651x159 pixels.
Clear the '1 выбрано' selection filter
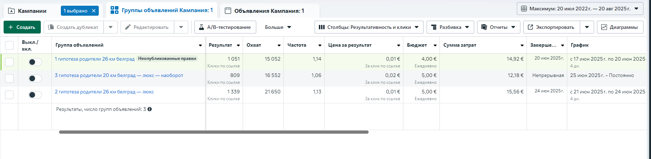[x=94, y=11]
